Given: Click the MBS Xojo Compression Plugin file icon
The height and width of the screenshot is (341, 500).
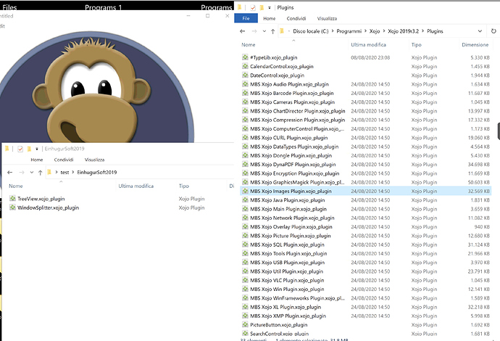Looking at the screenshot, I should 245,120.
